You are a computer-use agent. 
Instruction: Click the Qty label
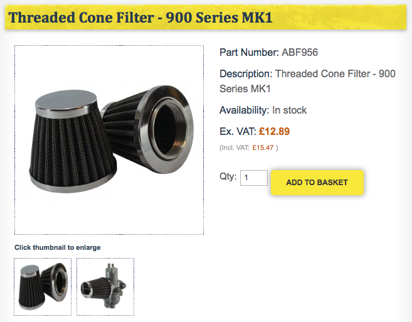228,176
